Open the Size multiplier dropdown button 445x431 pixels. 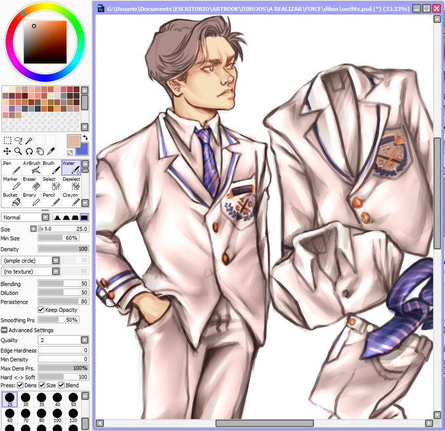[33, 229]
